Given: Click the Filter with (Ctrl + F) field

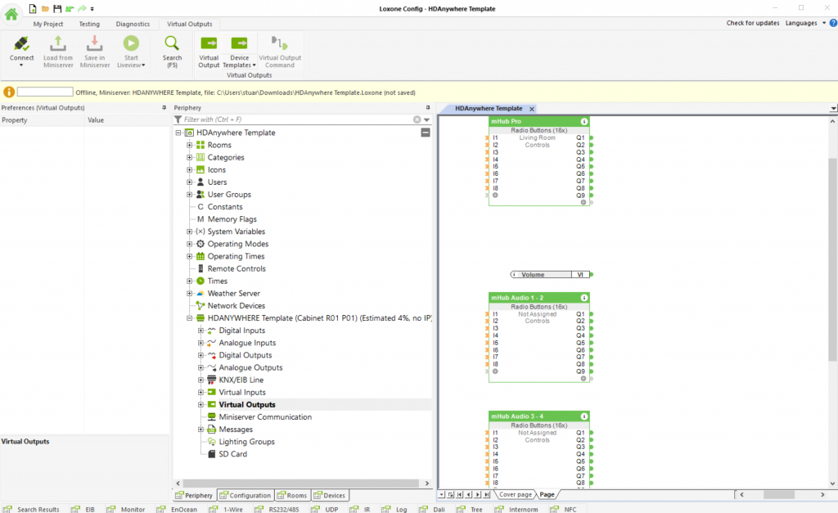Looking at the screenshot, I should (x=296, y=119).
